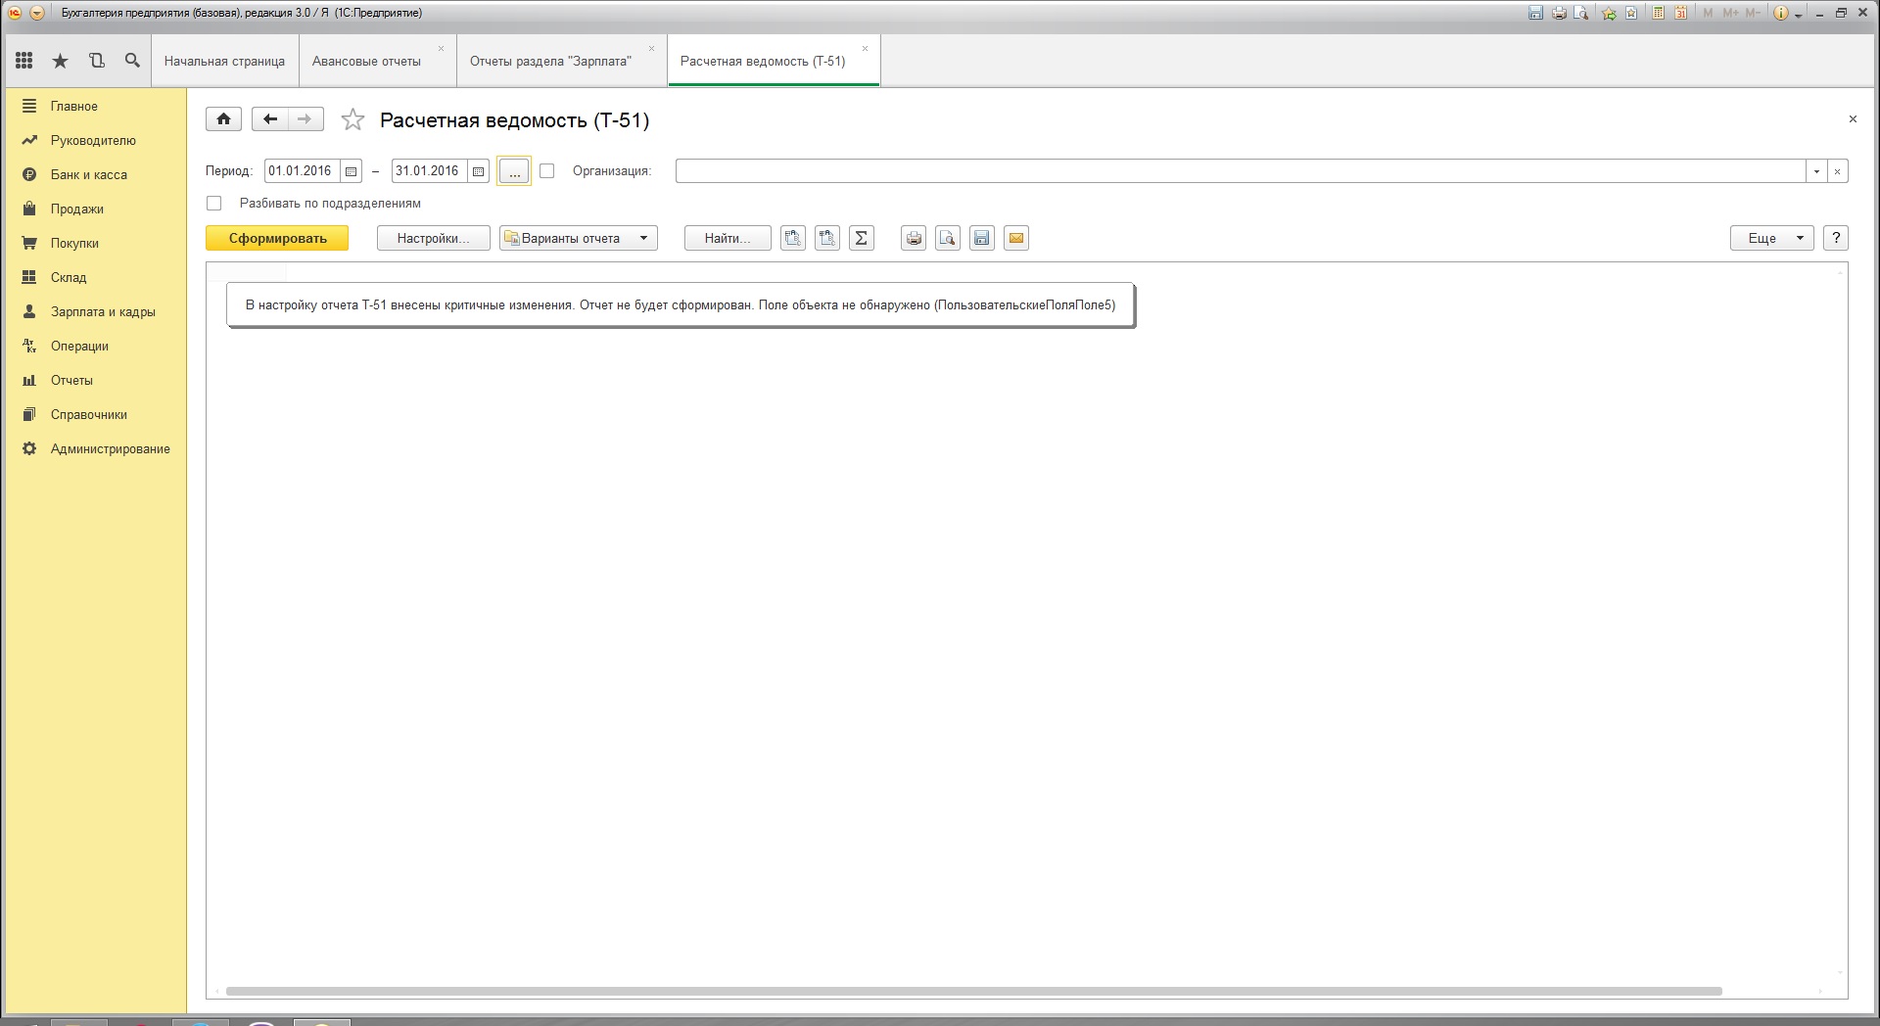This screenshot has width=1880, height=1026.
Task: Switch to Авансовые отчеты tab
Action: point(366,61)
